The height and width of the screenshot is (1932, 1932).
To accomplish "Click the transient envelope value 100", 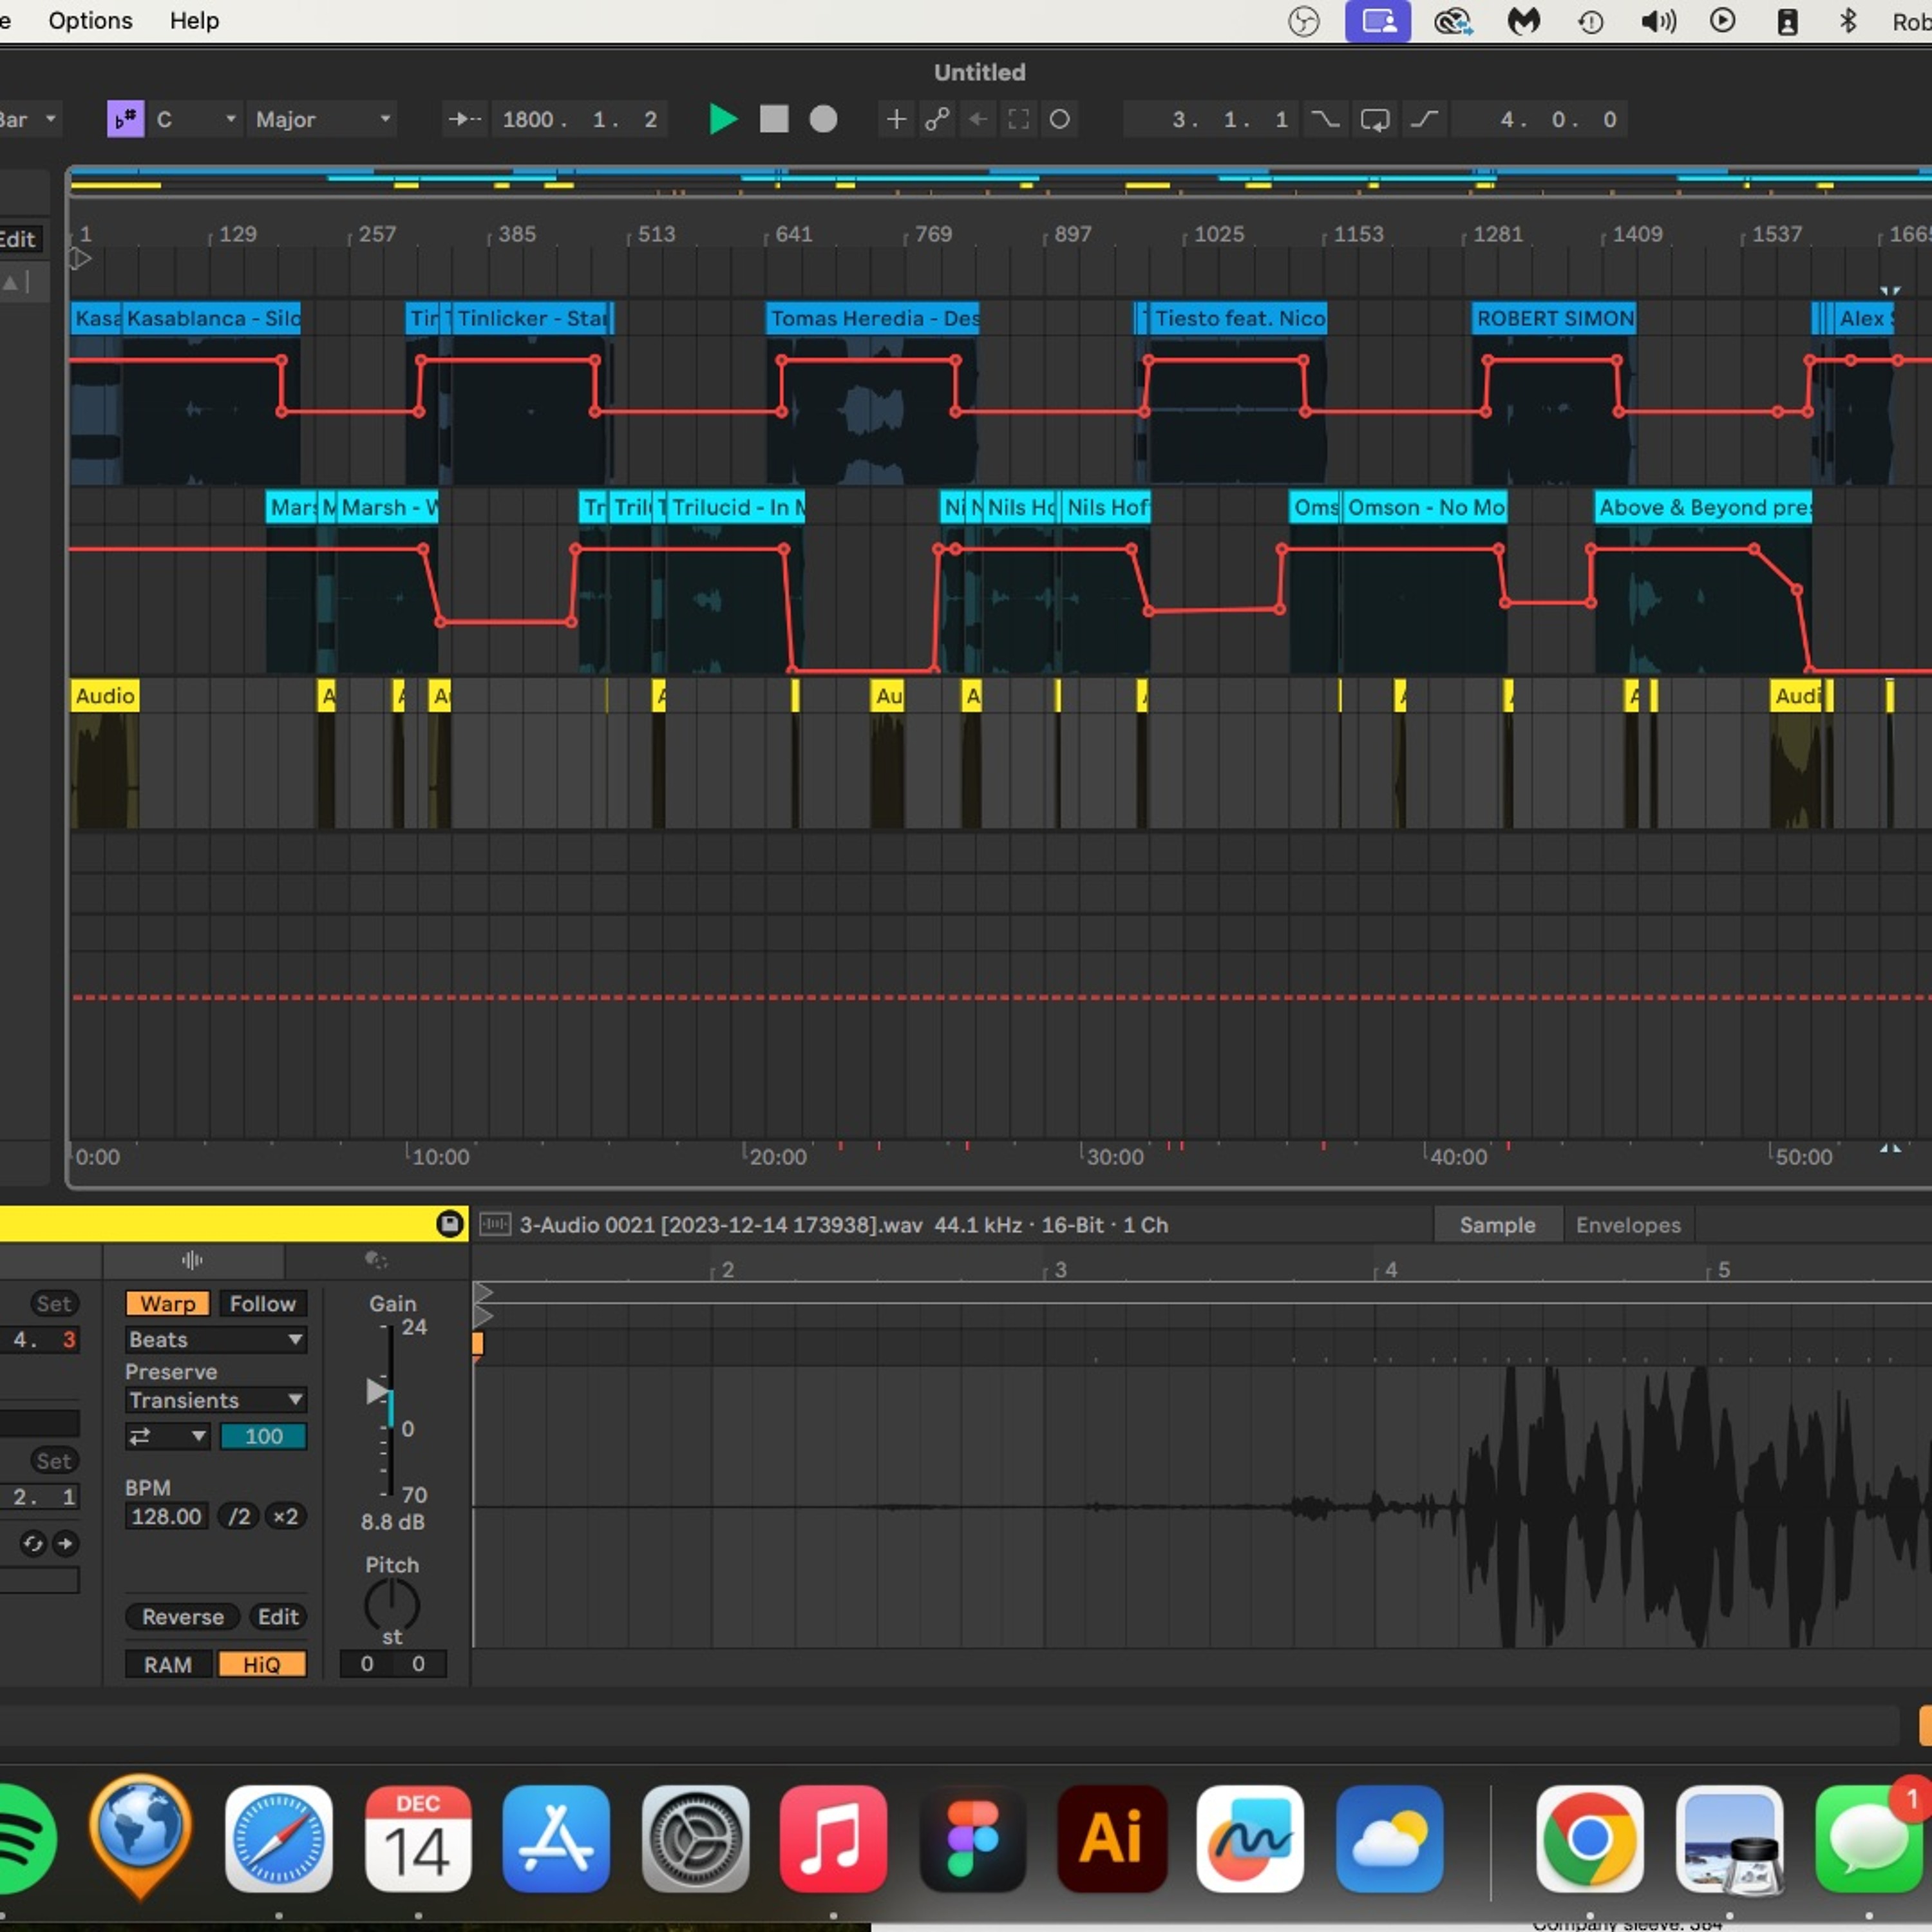I will (x=263, y=1436).
